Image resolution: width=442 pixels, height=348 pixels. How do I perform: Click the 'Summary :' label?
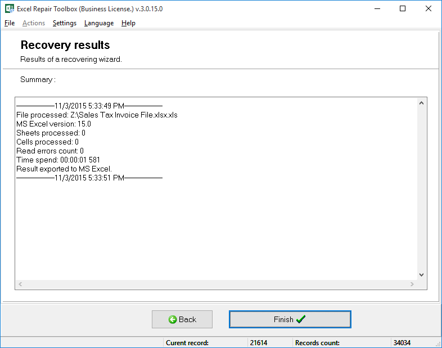point(38,80)
